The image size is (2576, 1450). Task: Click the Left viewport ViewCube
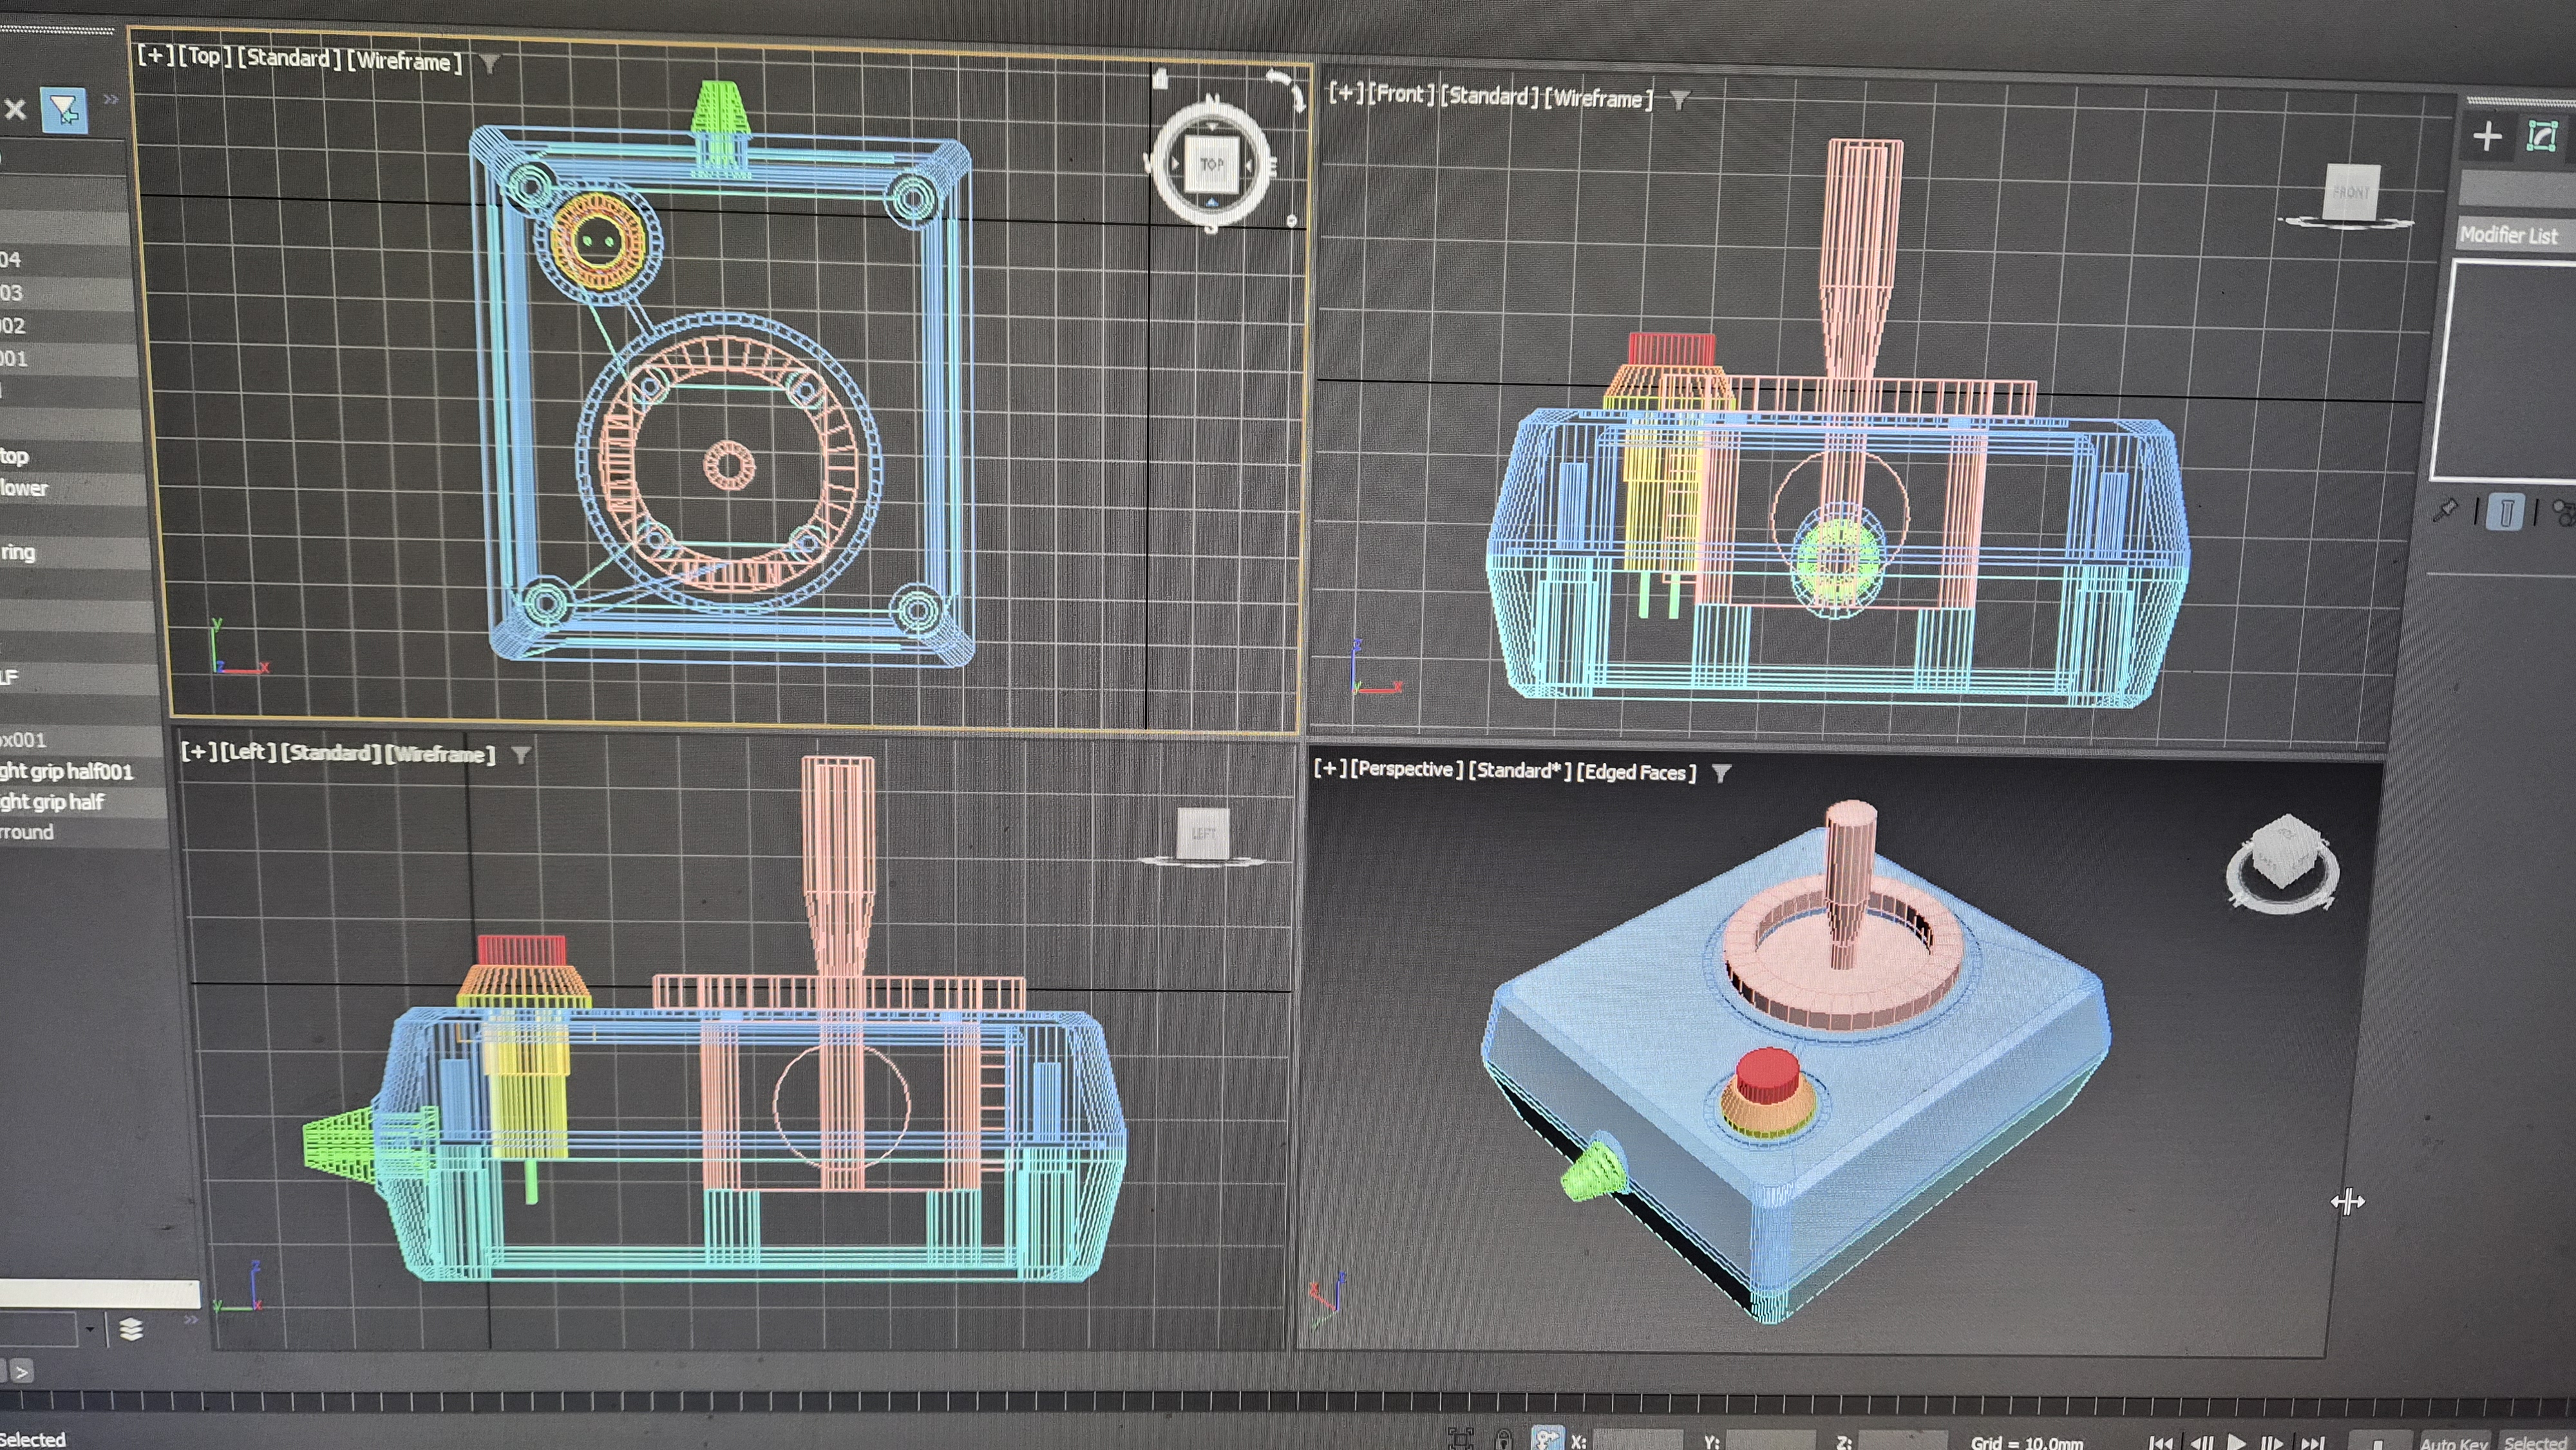[x=1202, y=834]
